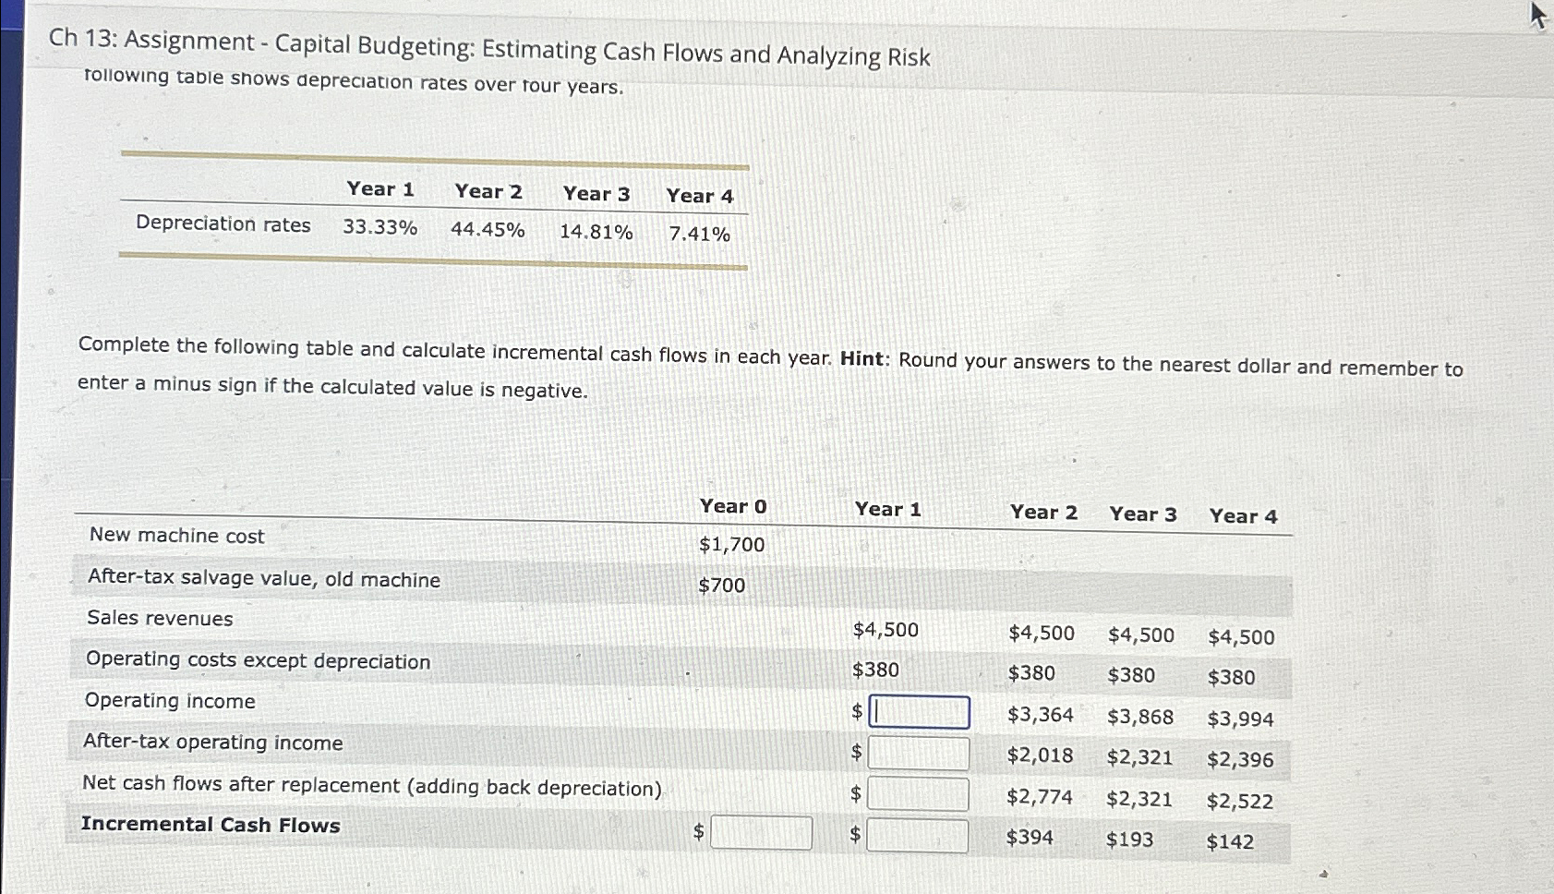Screen dimensions: 1554x894
Task: Click the Year 1 Net cash flows input box
Action: [918, 792]
